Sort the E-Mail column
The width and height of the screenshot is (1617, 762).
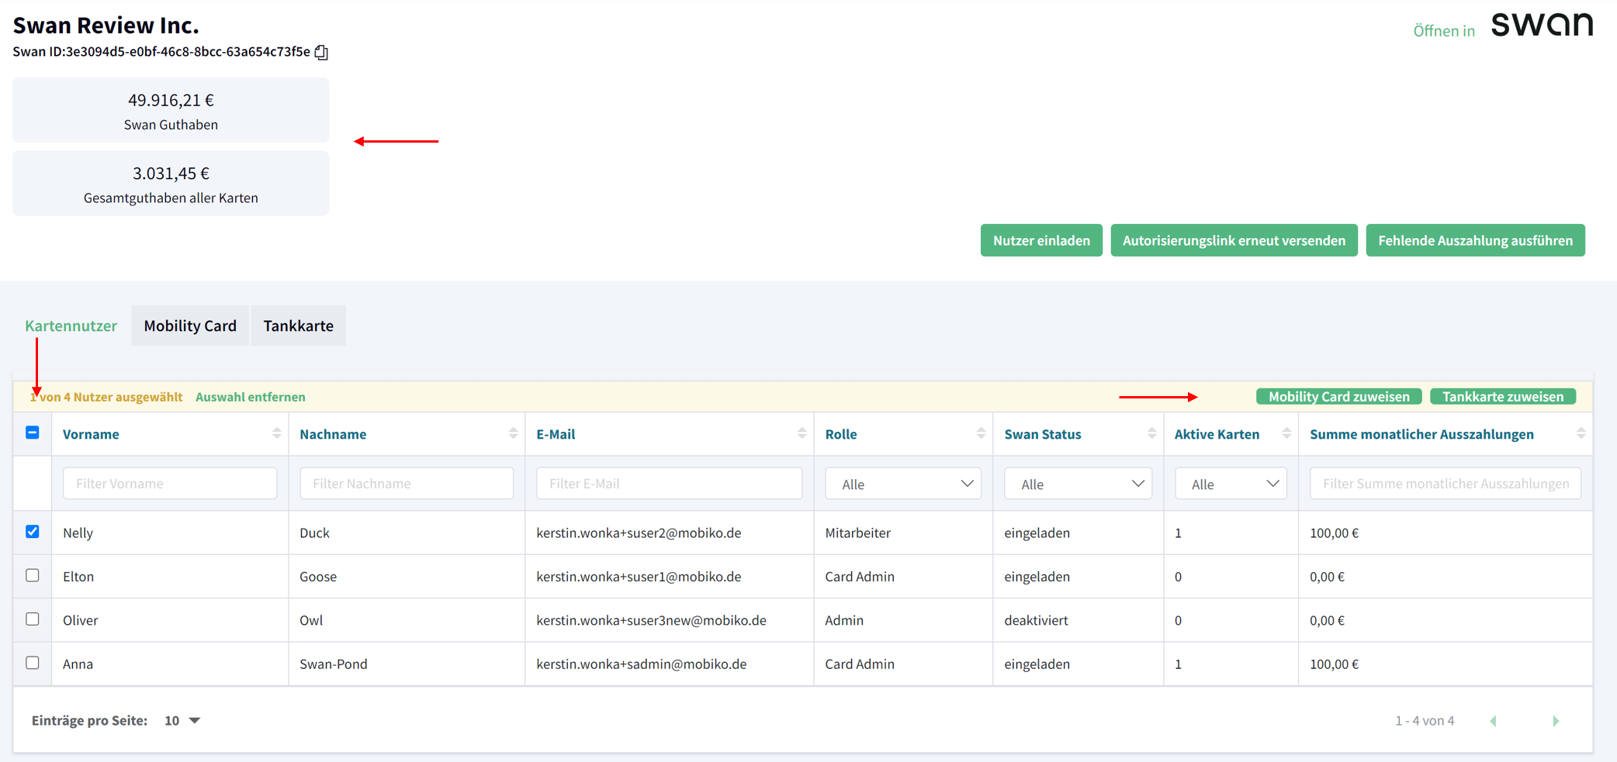802,434
